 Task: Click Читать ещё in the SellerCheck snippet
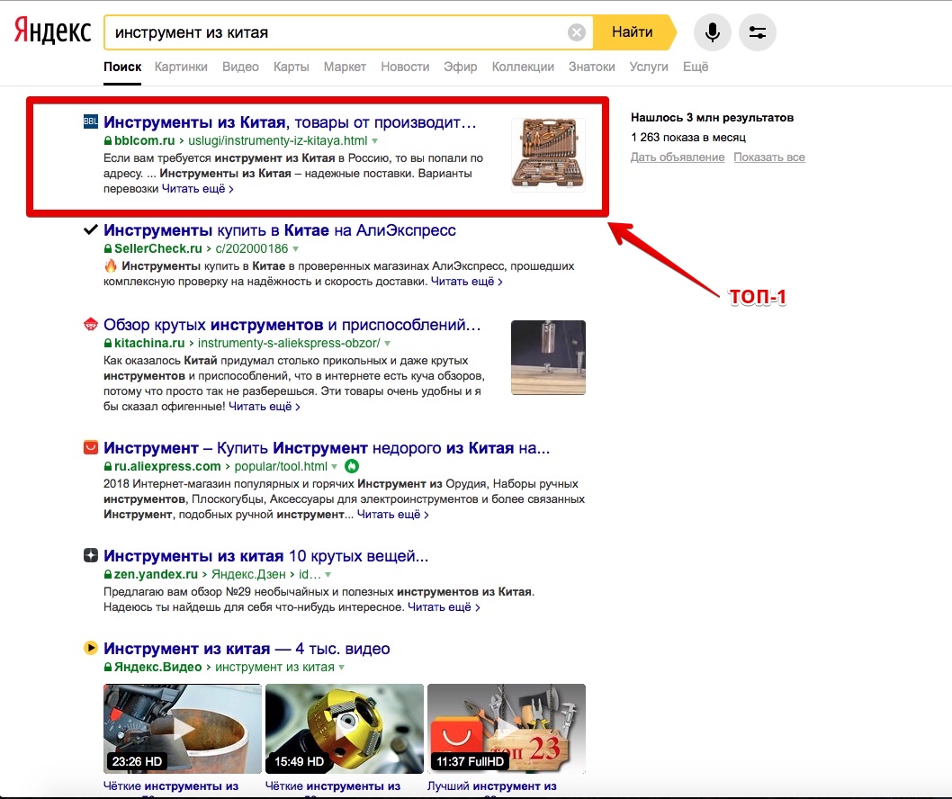pyautogui.click(x=466, y=282)
